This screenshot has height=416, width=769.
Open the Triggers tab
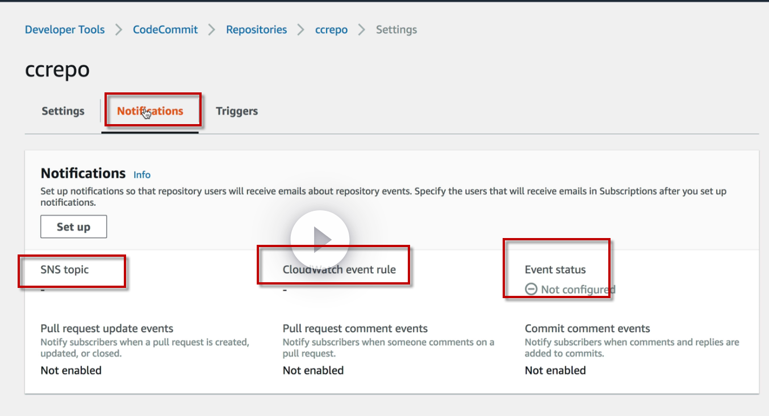click(x=237, y=111)
